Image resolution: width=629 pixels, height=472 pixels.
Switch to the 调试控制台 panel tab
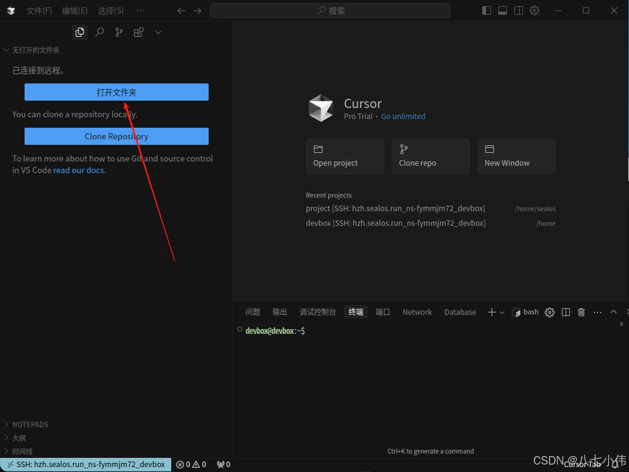click(x=318, y=312)
